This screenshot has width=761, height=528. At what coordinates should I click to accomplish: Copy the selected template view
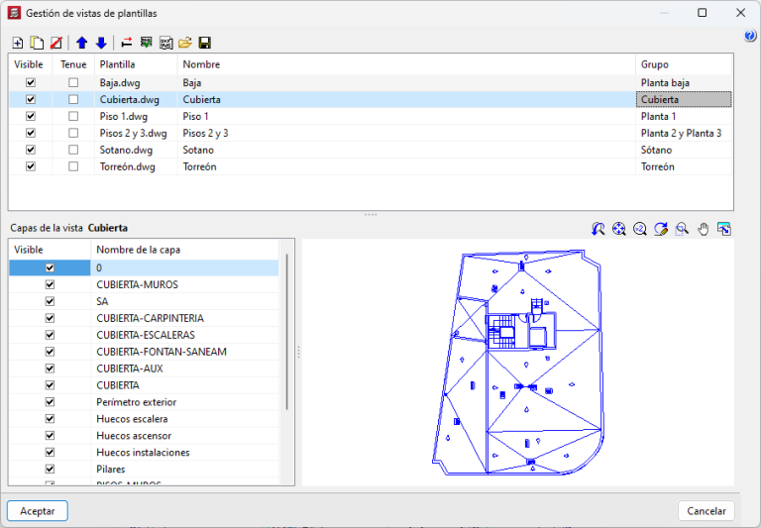[x=37, y=43]
